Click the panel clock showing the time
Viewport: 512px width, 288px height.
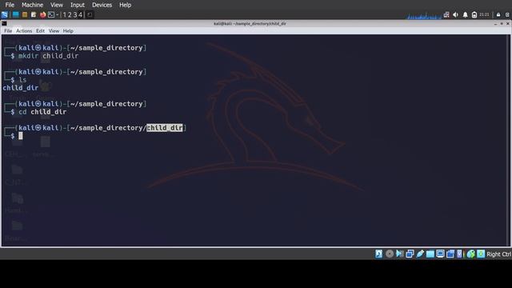point(484,14)
